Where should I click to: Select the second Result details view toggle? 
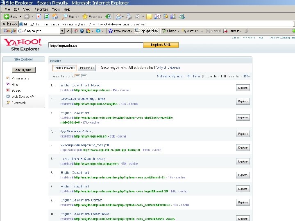[84, 76]
